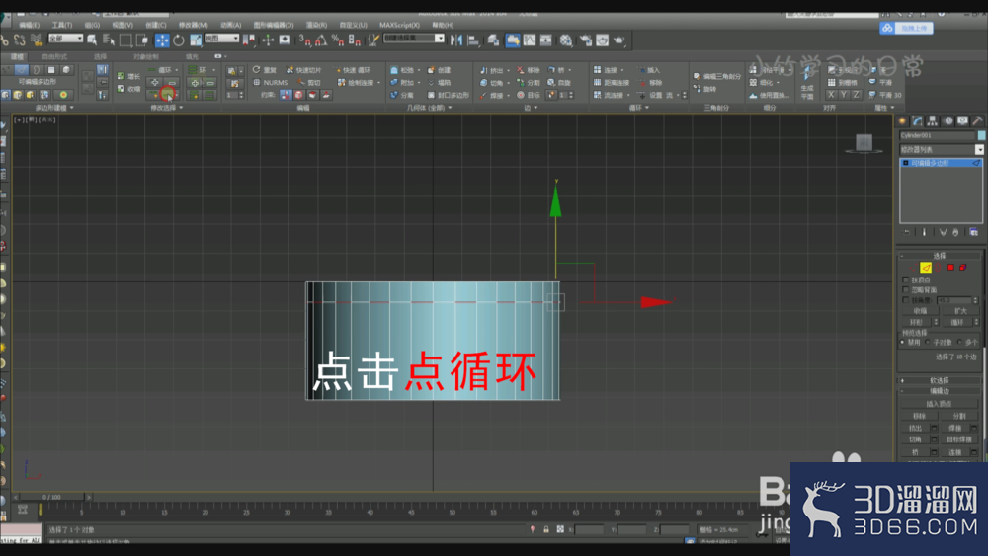
Task: Click 封口多边形 button in ribbon
Action: click(448, 95)
